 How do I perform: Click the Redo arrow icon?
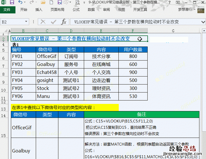point(31,3)
